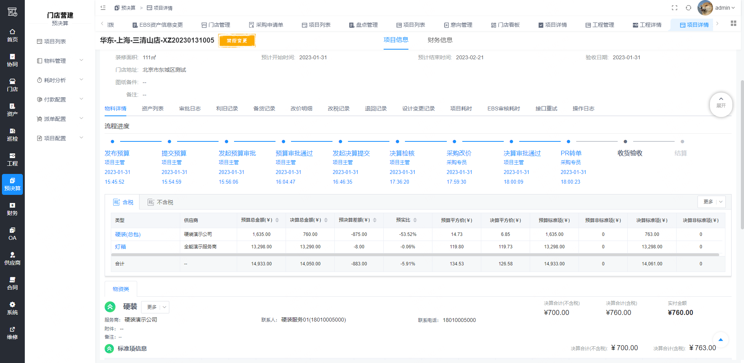Open the 首页 home sidebar icon
The width and height of the screenshot is (744, 363).
point(12,35)
